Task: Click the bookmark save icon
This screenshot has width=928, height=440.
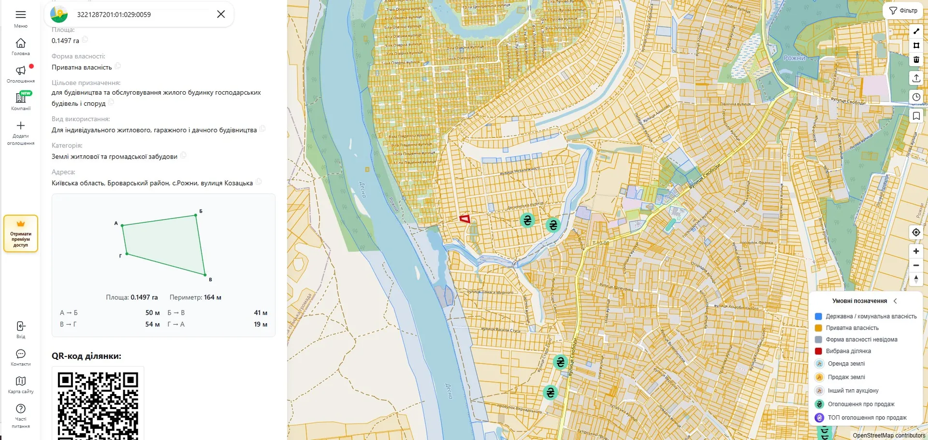Action: [x=916, y=116]
